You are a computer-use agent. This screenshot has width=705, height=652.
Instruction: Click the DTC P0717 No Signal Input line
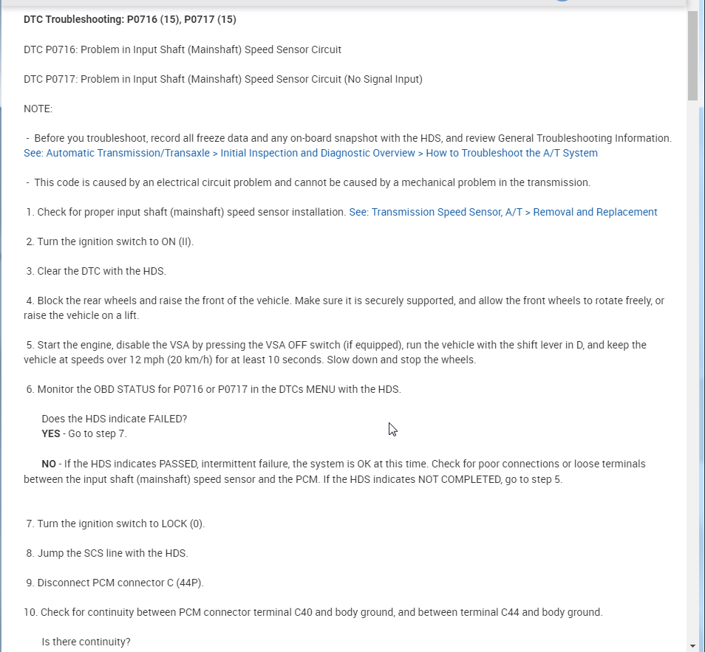tap(223, 79)
